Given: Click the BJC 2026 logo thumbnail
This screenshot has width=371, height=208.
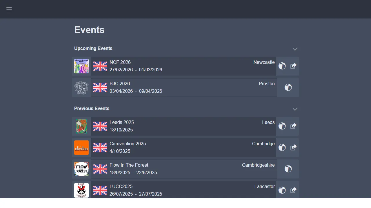Looking at the screenshot, I should point(81,87).
